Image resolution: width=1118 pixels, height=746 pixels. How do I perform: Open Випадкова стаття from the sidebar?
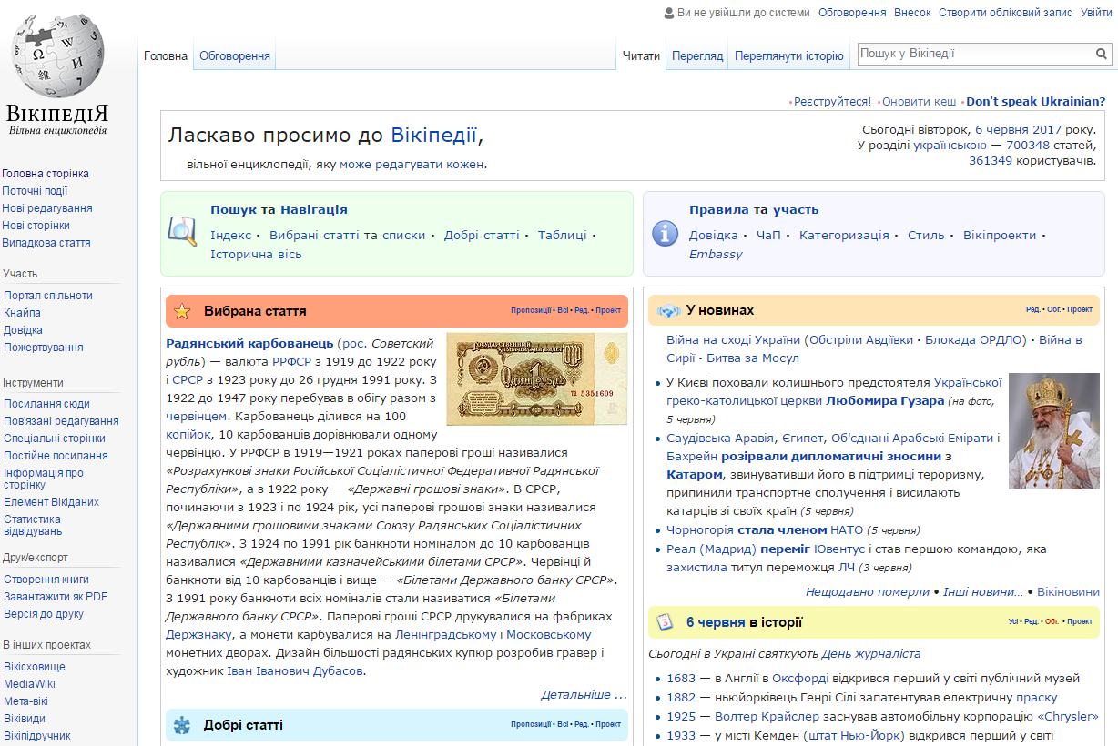[x=45, y=242]
